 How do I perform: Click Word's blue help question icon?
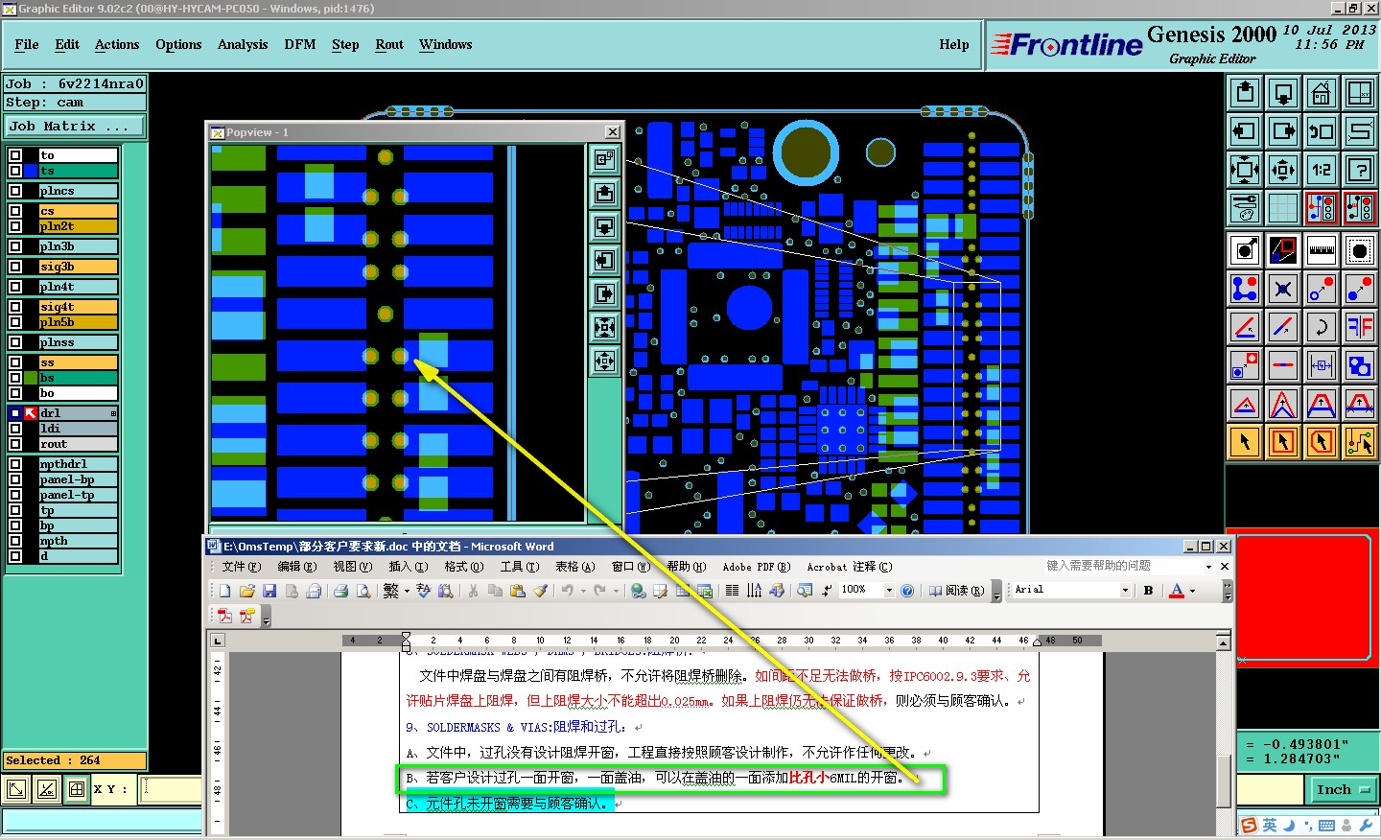click(907, 591)
